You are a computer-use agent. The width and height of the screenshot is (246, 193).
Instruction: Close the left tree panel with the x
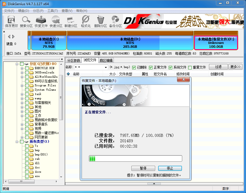click(62, 59)
